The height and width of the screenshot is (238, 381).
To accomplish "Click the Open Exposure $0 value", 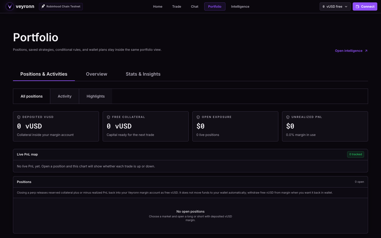I will pyautogui.click(x=201, y=126).
